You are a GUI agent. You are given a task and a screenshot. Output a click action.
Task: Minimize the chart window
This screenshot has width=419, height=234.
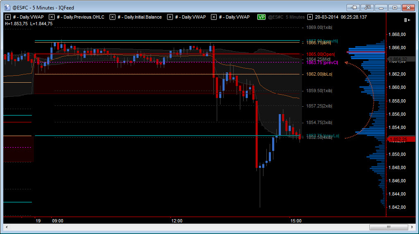point(381,7)
